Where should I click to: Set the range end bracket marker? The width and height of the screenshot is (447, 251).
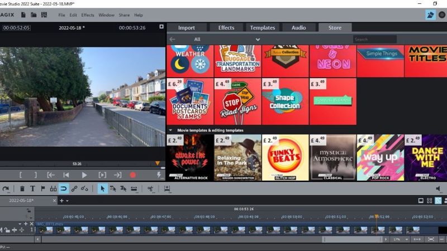(x=35, y=175)
